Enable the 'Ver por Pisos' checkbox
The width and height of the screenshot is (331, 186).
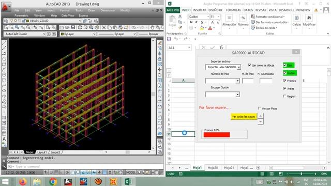260,109
